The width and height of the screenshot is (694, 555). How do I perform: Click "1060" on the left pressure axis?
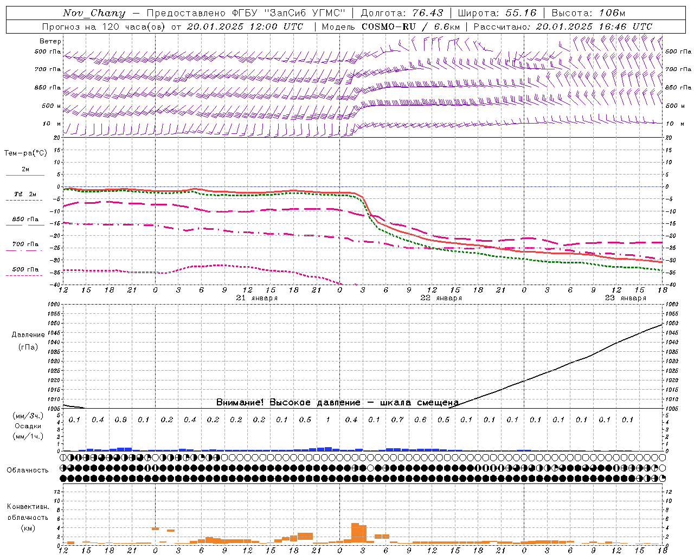(x=53, y=305)
